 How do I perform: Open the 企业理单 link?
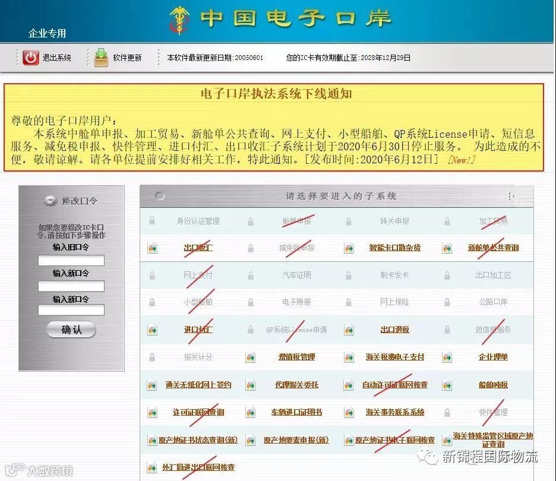coord(493,357)
